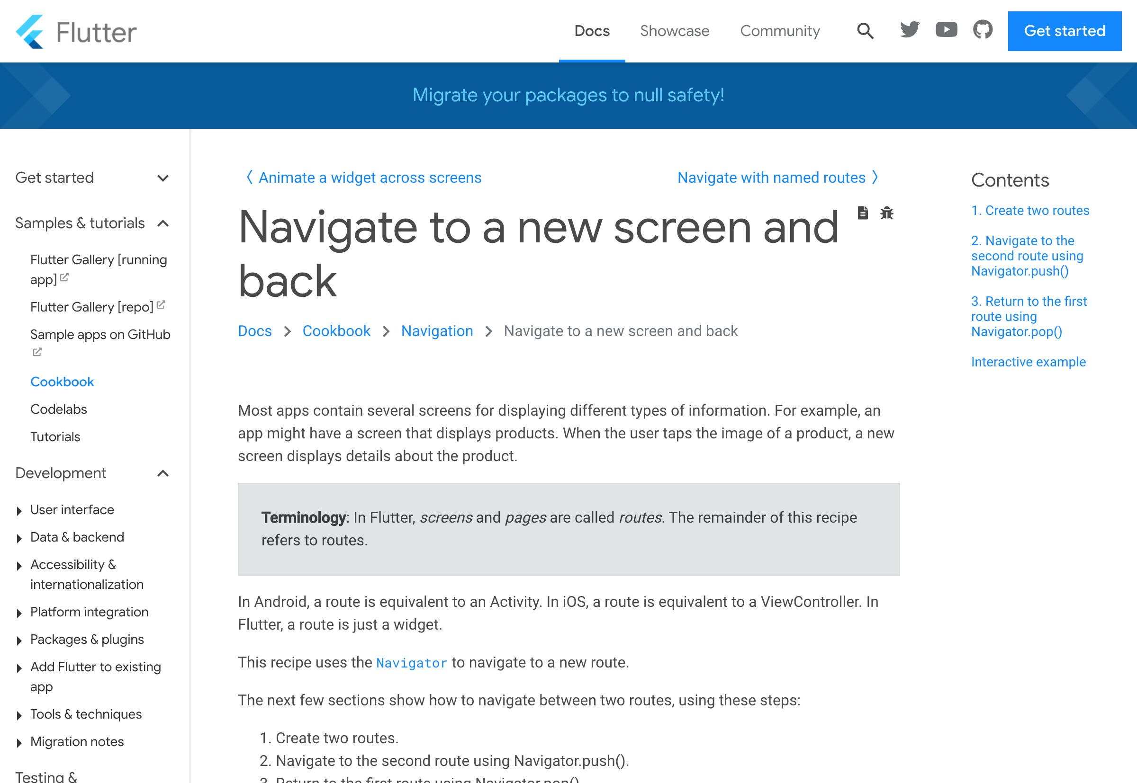Click the Codelabs sidebar item
This screenshot has height=783, width=1137.
(x=60, y=409)
